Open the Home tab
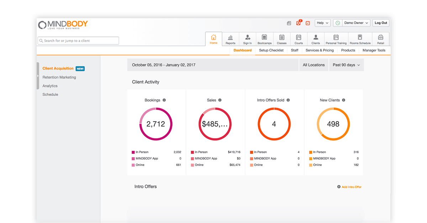Screen dimensions: 427x223 coord(213,39)
